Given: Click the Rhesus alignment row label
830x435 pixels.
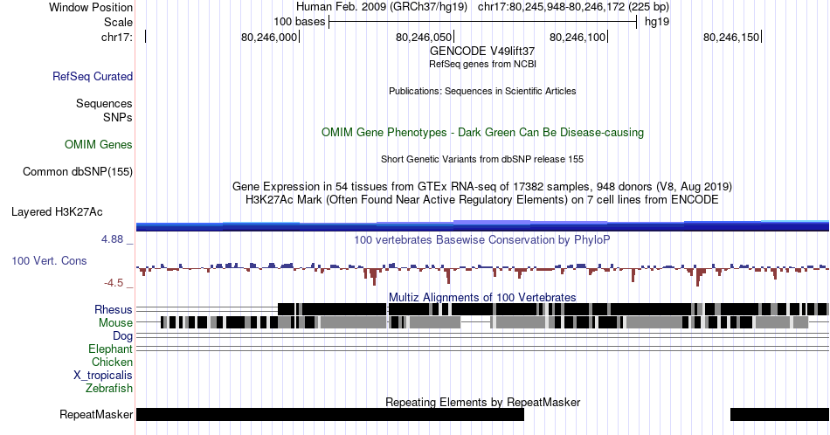Looking at the screenshot, I should [x=114, y=309].
